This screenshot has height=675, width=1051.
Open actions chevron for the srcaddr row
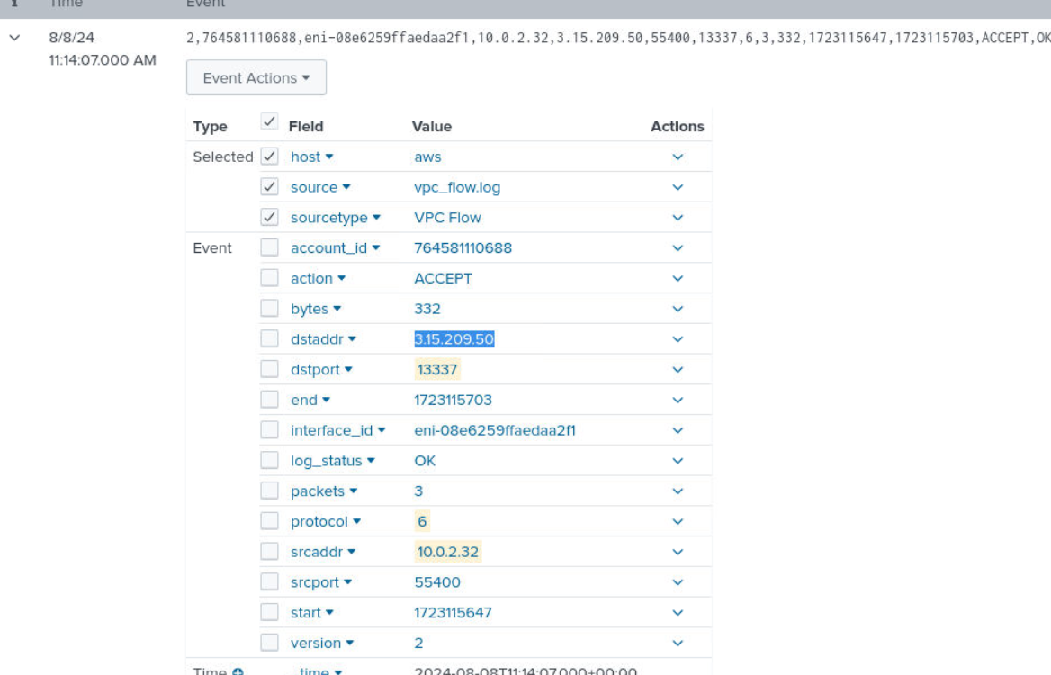678,552
